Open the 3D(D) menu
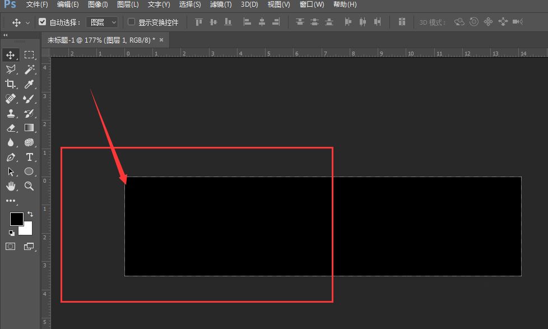 (x=249, y=4)
